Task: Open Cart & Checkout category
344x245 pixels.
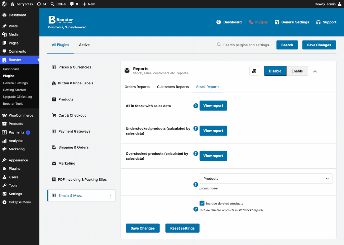Action: pos(81,115)
